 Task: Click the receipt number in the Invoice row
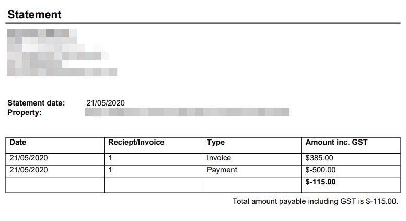click(110, 158)
